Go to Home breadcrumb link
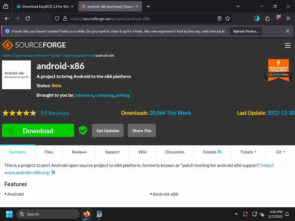Image resolution: width=295 pixels, height=221 pixels. [x=7, y=56]
